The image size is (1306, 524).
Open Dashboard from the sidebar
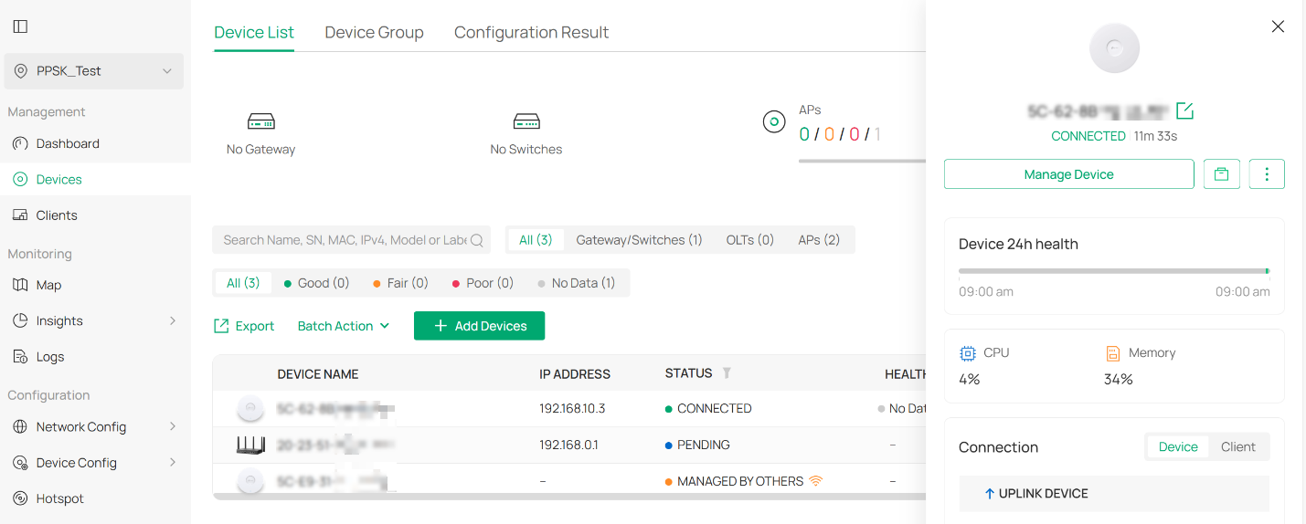pyautogui.click(x=68, y=143)
